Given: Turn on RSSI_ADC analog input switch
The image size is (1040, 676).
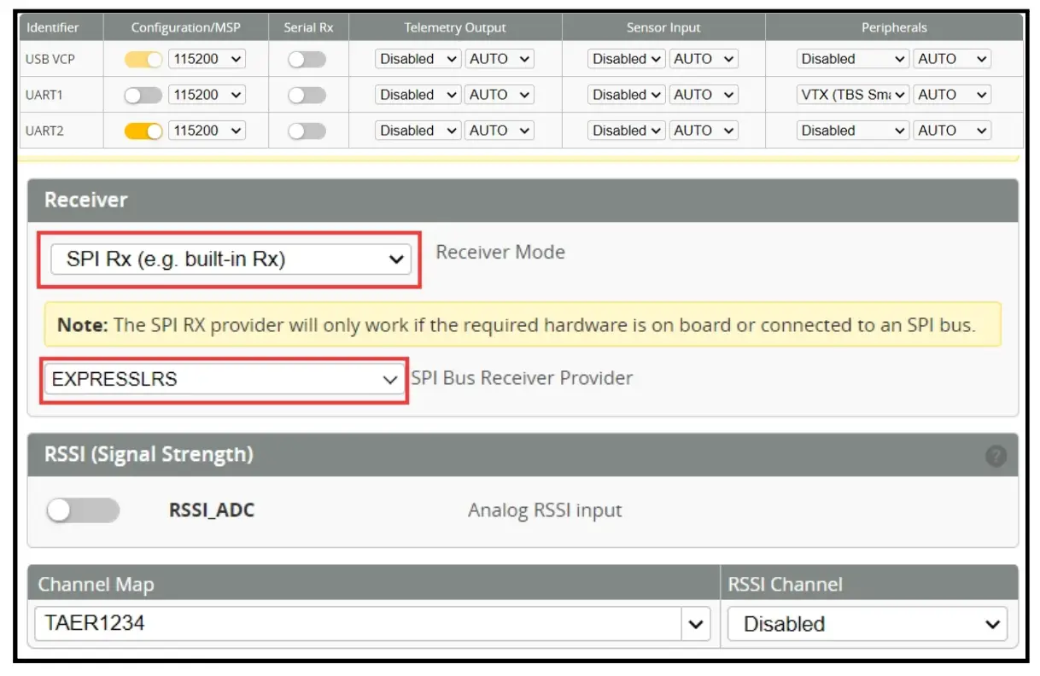Looking at the screenshot, I should 83,510.
